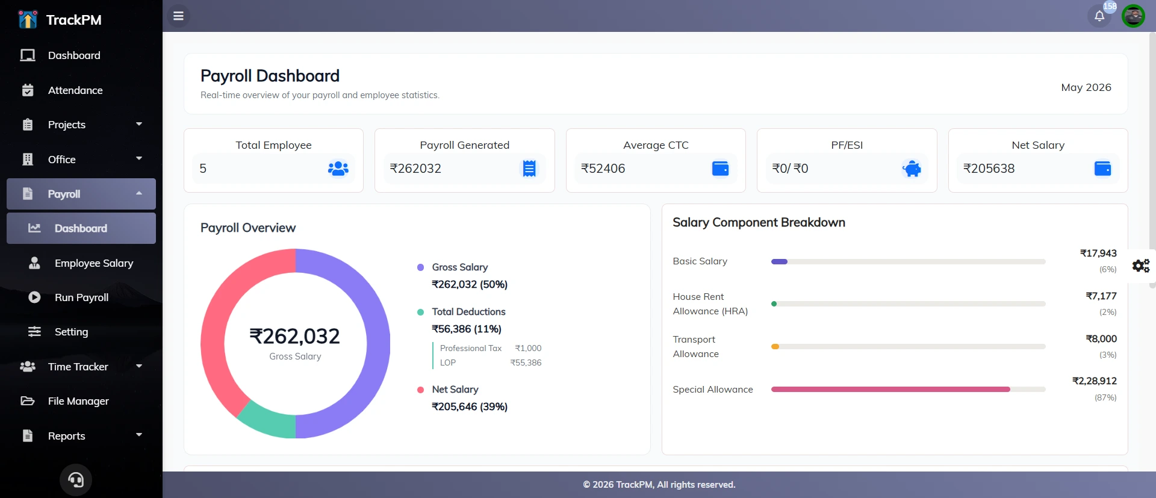Click the Net Salary wallet icon
The height and width of the screenshot is (498, 1156).
[1102, 169]
